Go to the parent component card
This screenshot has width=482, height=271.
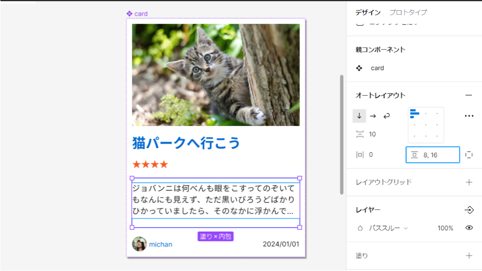377,68
